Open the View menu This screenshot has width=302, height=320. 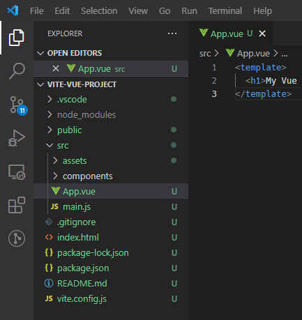point(138,11)
